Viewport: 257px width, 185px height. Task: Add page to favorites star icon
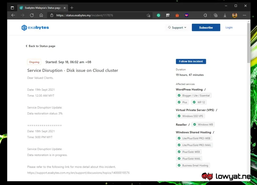148,15
